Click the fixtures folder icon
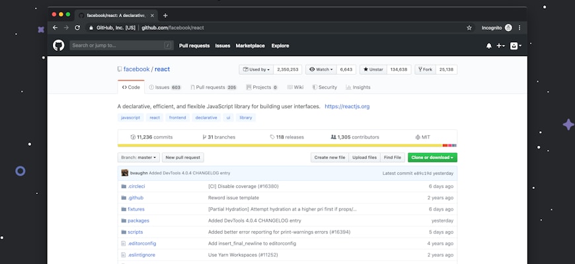This screenshot has height=264, width=575. [124, 209]
